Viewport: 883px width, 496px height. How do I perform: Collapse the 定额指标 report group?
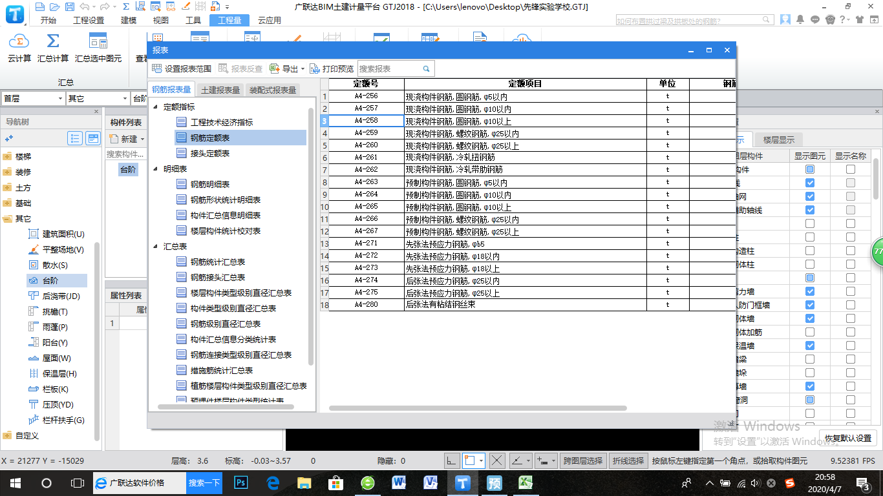point(156,107)
